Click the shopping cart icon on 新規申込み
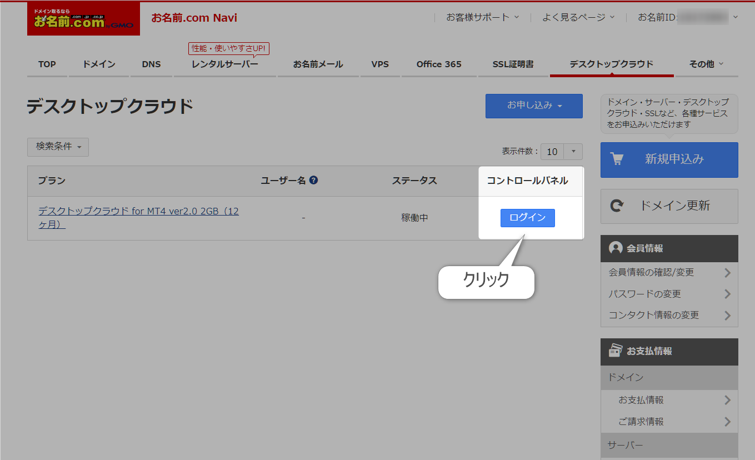755x460 pixels. [x=617, y=159]
